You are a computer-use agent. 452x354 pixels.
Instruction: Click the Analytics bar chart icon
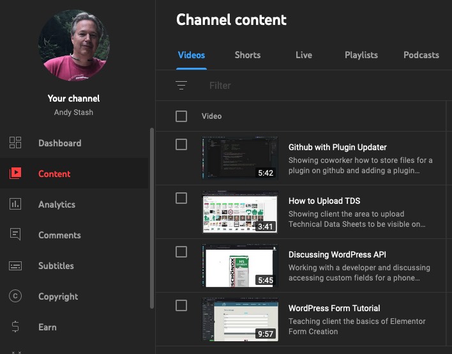(x=15, y=204)
